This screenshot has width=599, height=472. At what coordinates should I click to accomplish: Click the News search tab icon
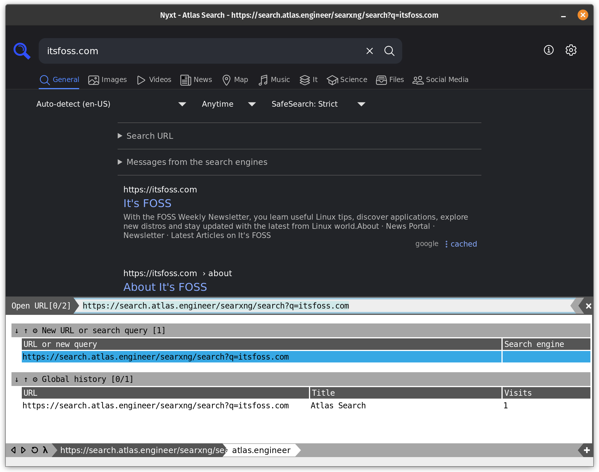[186, 80]
